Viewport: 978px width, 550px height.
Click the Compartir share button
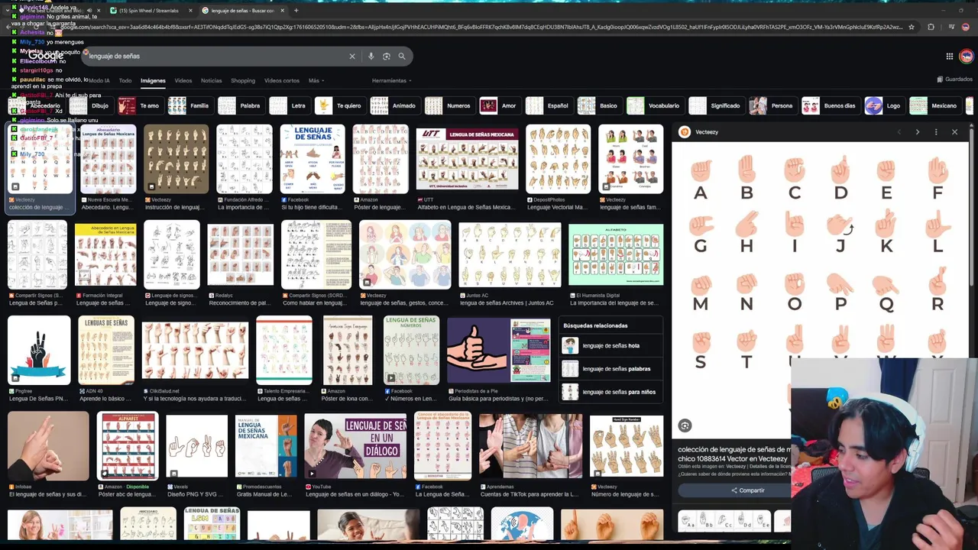[x=747, y=490]
